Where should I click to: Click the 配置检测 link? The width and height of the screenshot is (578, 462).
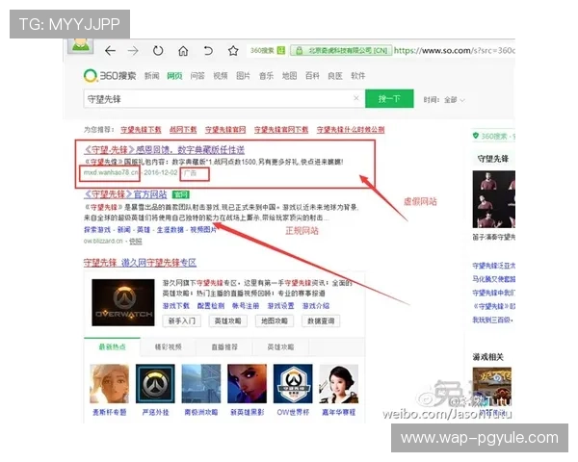pos(211,306)
